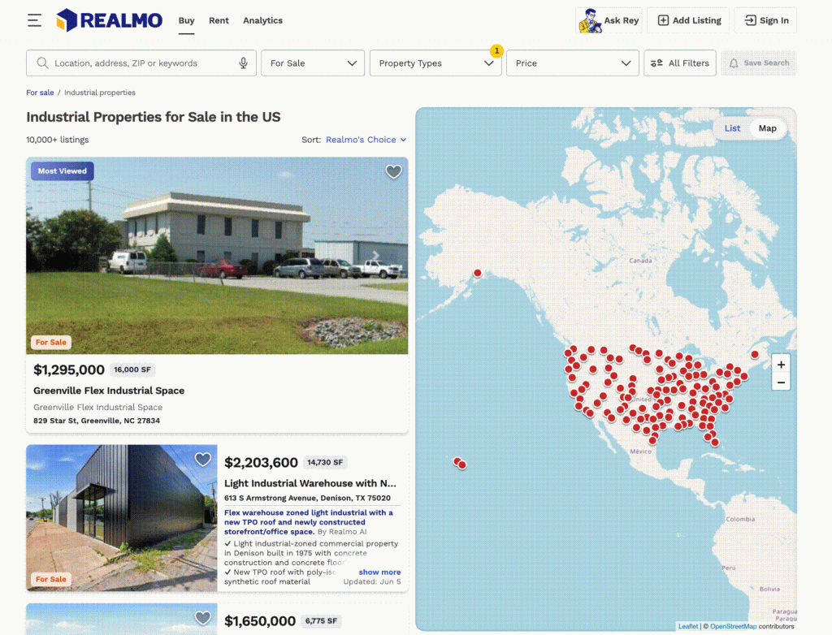Screen dimensions: 832x635
Task: Switch to Map view toggle
Action: (x=767, y=128)
